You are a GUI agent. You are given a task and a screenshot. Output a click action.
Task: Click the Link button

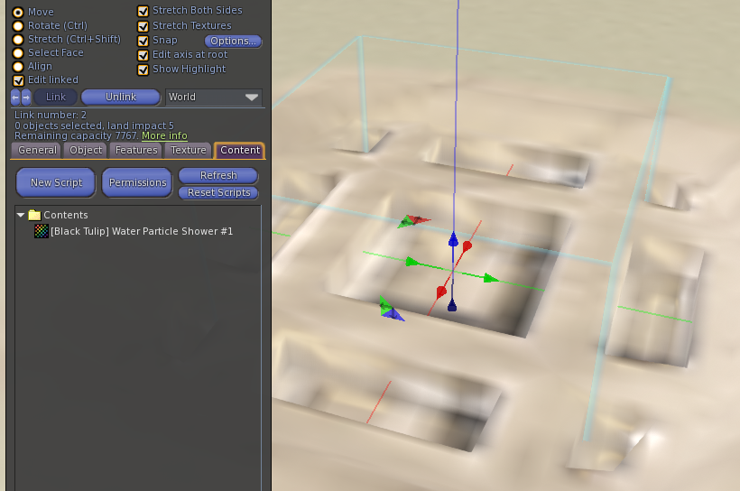[56, 97]
